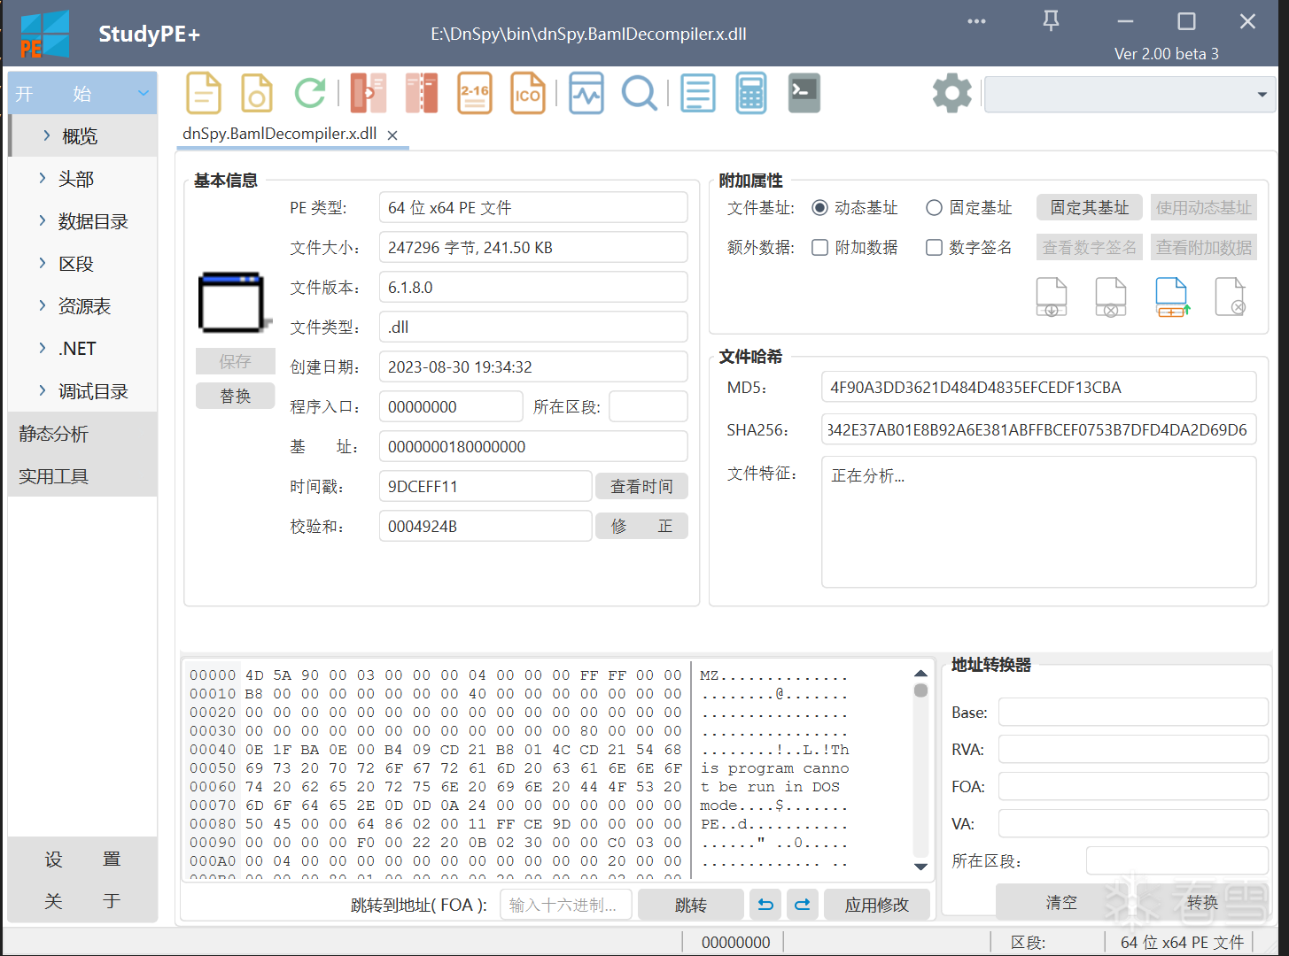Screen dimensions: 1289x956
Task: Click the 修正 checksum button
Action: [641, 527]
